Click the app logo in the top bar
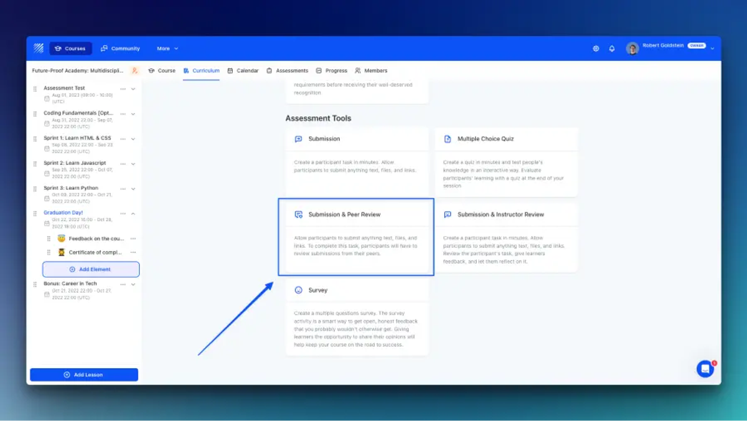Image resolution: width=747 pixels, height=421 pixels. 39,48
